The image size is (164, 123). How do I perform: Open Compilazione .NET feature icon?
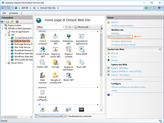coord(56,39)
